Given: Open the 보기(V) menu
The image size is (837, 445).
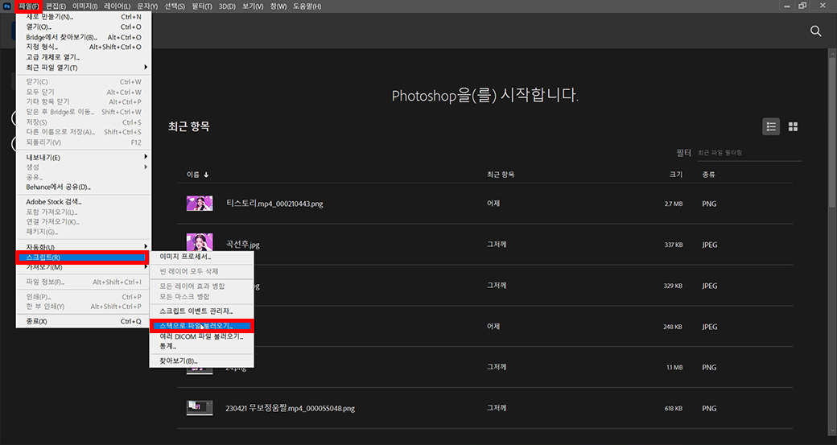Looking at the screenshot, I should 253,6.
